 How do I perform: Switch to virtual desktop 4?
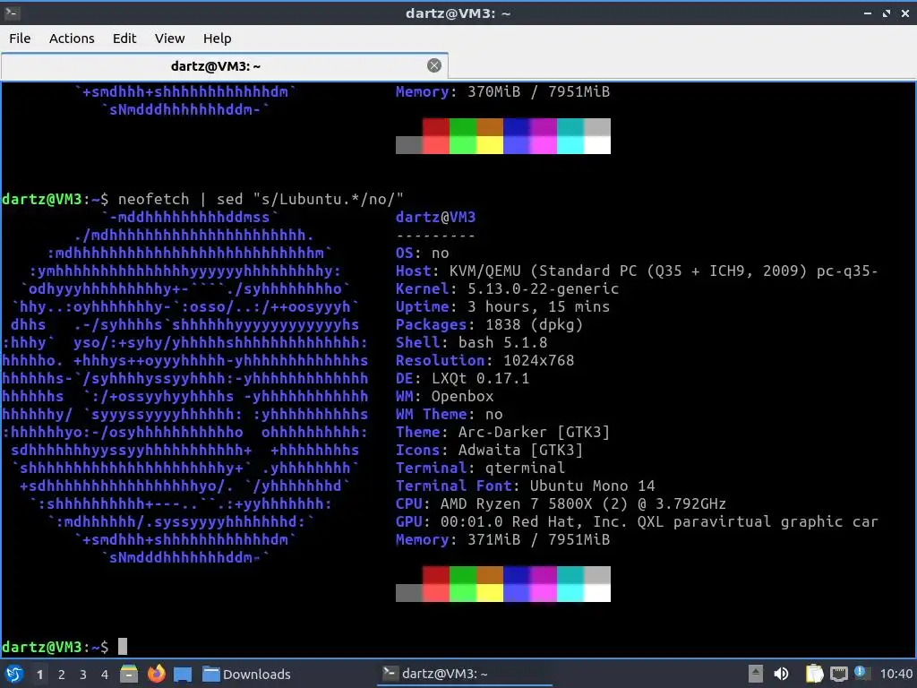(105, 675)
